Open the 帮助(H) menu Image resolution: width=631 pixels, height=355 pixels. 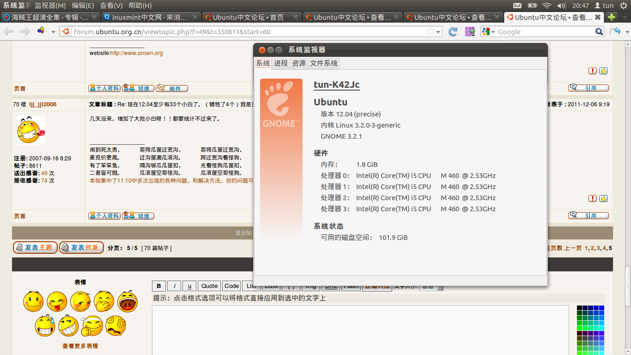point(140,6)
